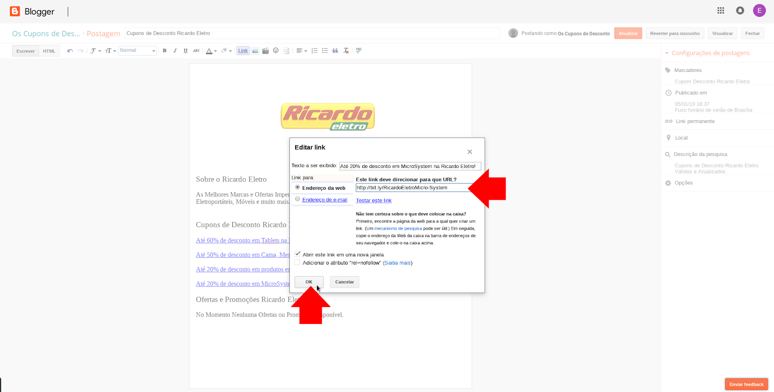Open the notifications bell
The image size is (774, 392).
[x=740, y=10]
